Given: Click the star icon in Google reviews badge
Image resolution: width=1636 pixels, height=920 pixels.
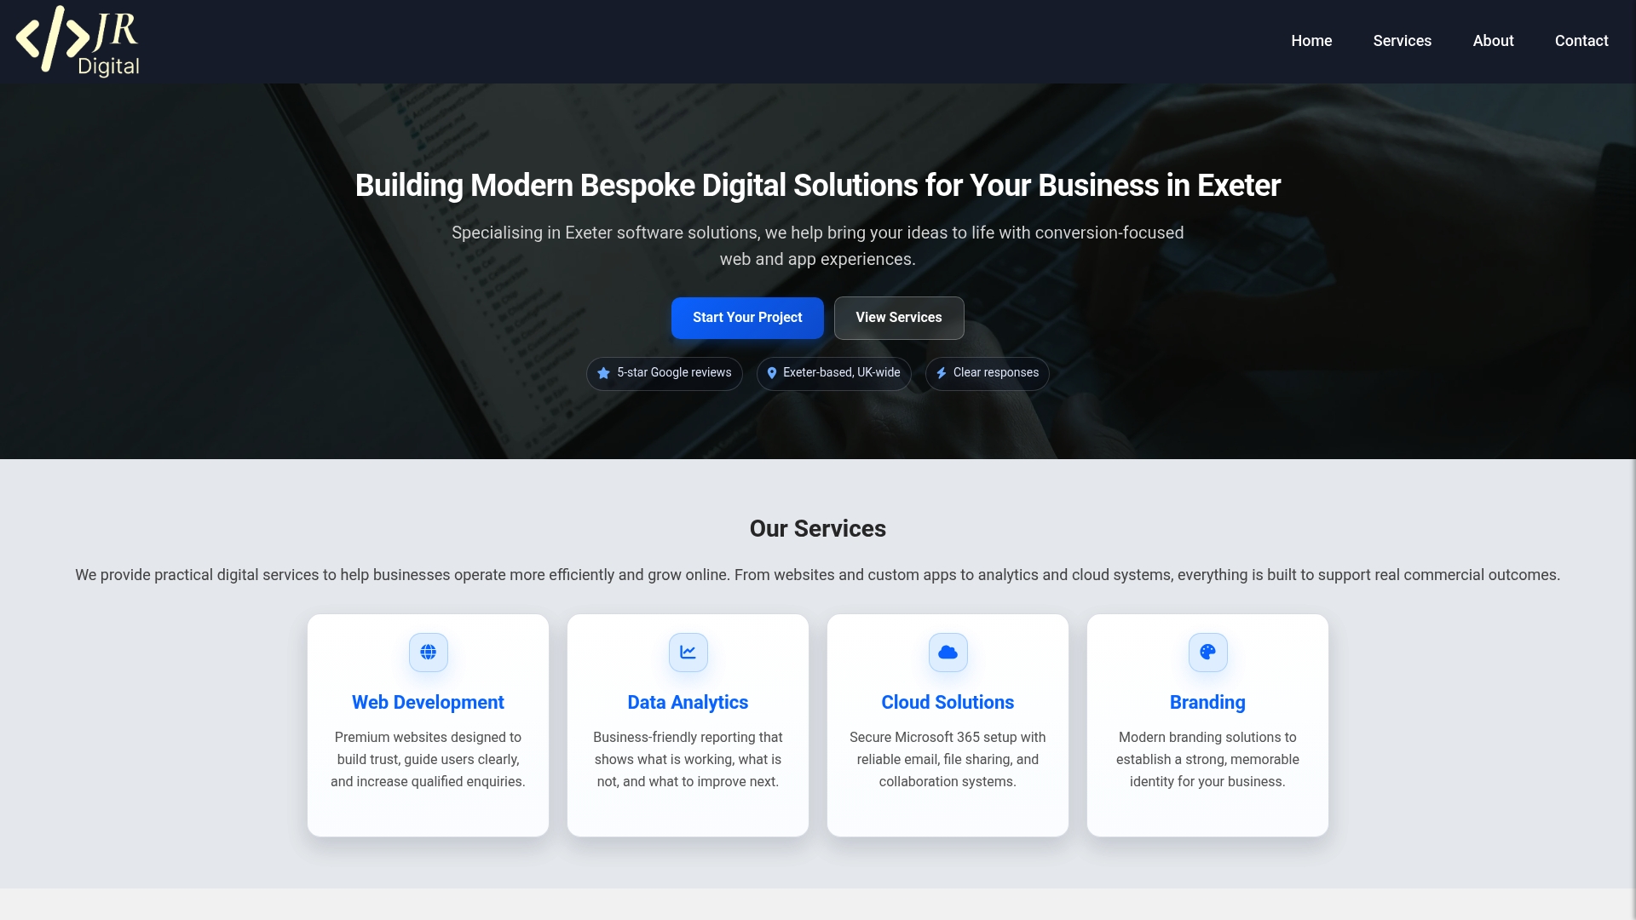Looking at the screenshot, I should tap(603, 373).
